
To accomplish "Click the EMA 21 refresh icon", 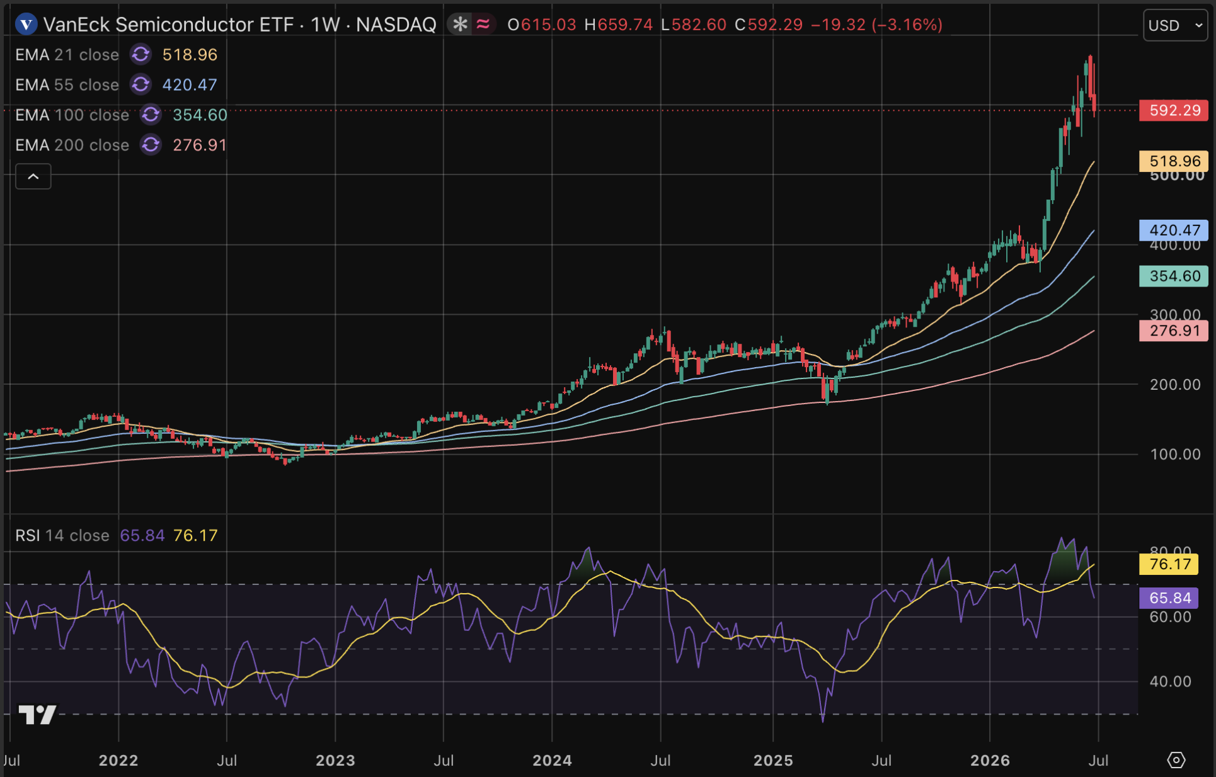I will click(x=141, y=55).
